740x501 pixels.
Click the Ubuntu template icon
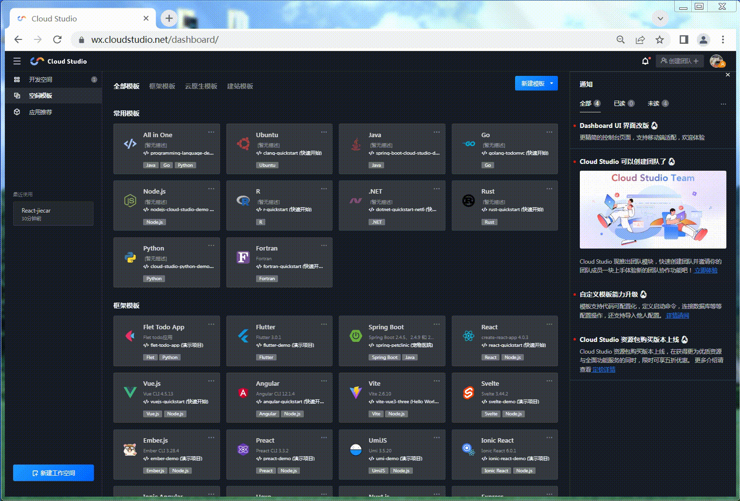tap(243, 143)
